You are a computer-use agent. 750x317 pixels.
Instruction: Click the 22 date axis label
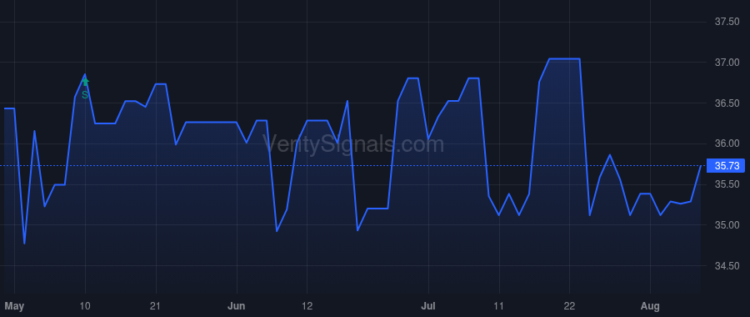click(x=570, y=306)
